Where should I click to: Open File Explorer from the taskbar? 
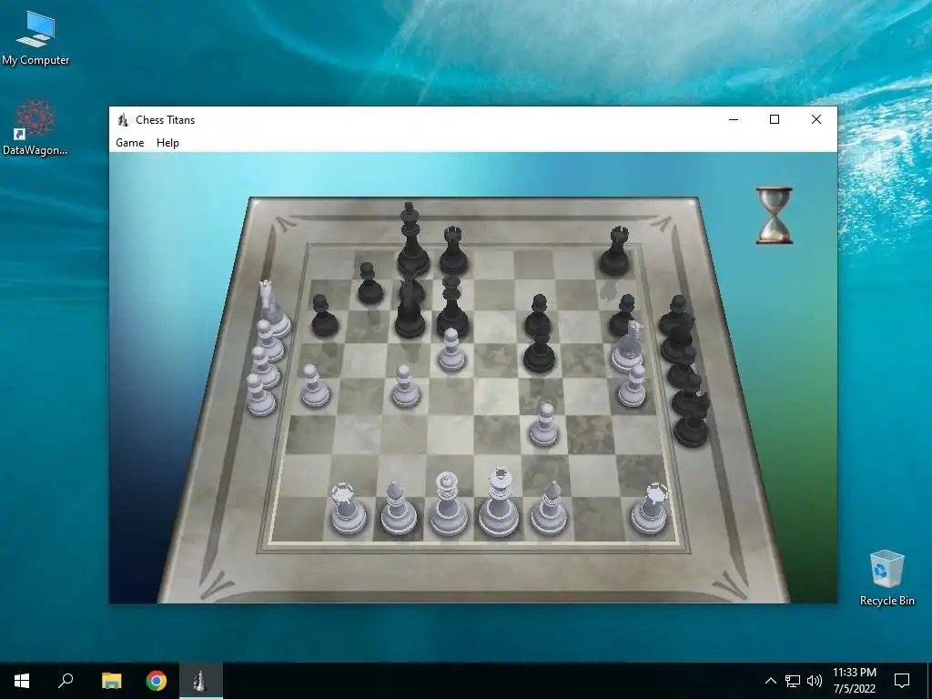pos(111,681)
